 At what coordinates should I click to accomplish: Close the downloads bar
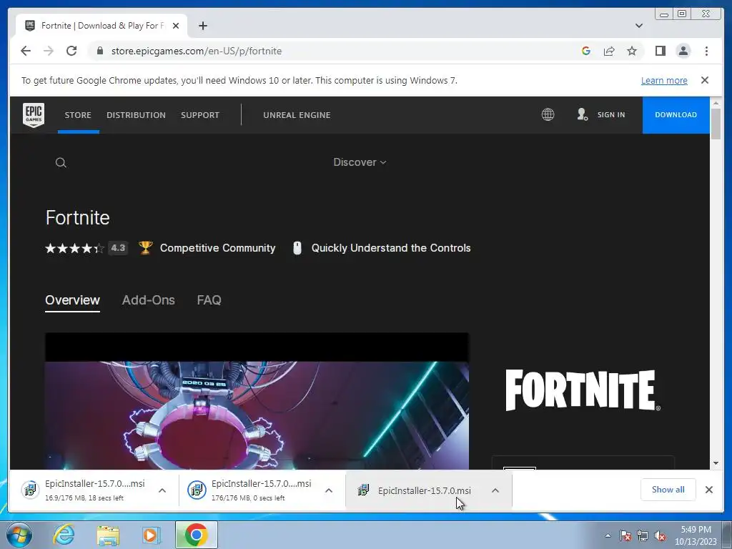(x=708, y=489)
